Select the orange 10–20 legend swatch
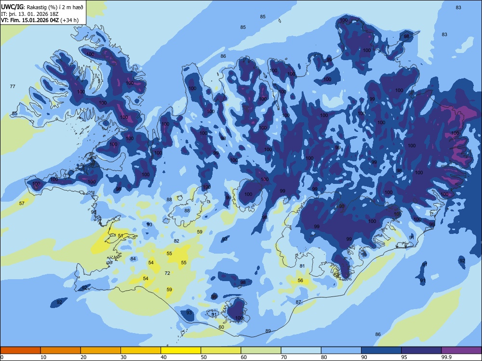 point(61,350)
